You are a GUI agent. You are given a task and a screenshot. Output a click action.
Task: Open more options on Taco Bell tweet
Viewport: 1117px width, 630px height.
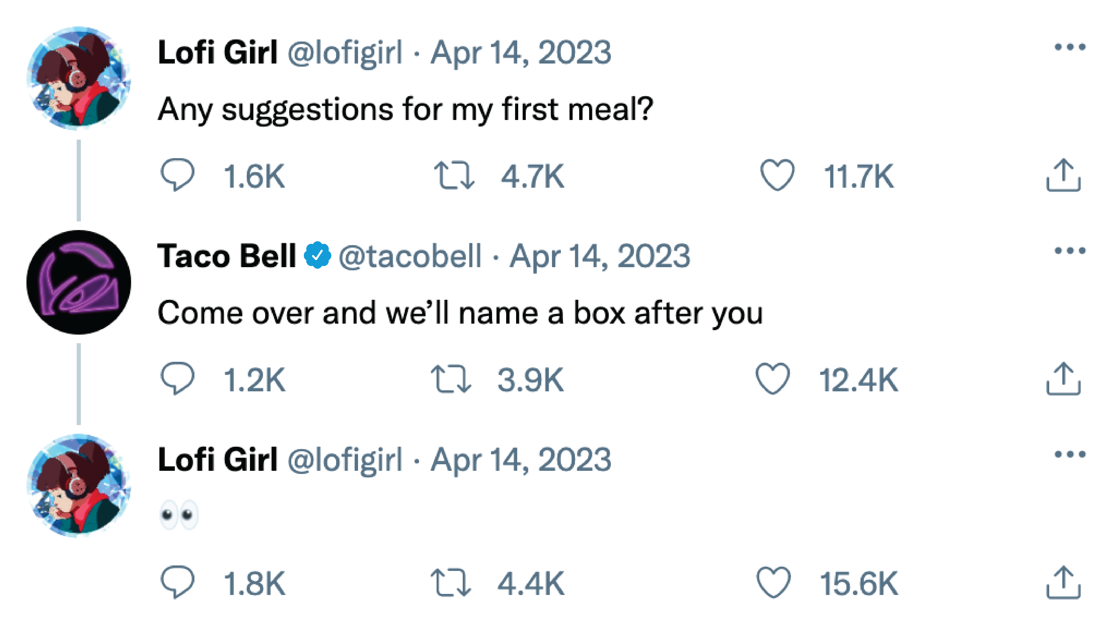coord(1070,251)
